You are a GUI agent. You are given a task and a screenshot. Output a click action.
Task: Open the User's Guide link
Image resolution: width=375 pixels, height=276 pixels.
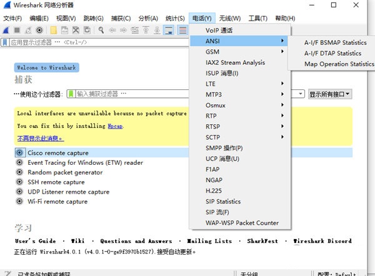tap(35, 241)
